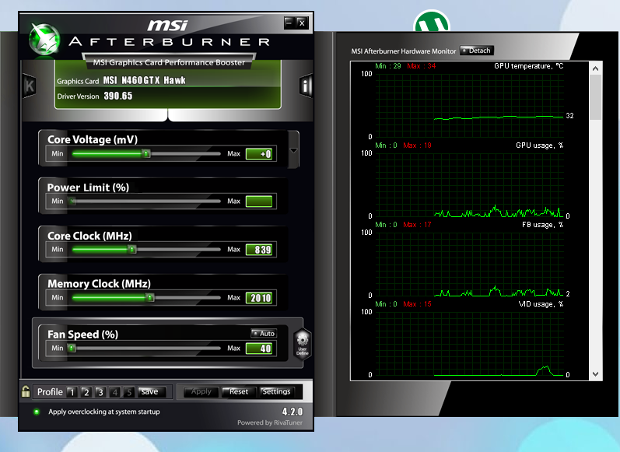The image size is (620, 452).
Task: Click the MSI Afterburner dragon logo
Action: (44, 40)
